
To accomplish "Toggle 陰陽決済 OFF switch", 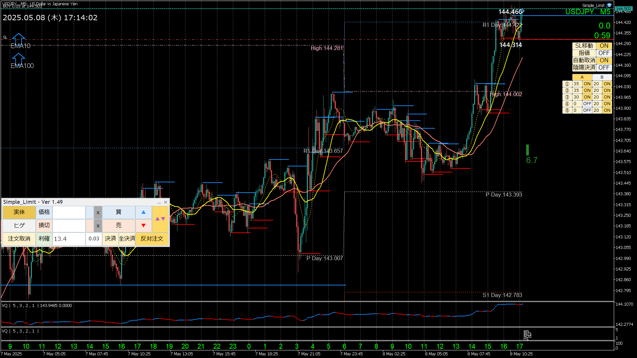I will pos(604,68).
